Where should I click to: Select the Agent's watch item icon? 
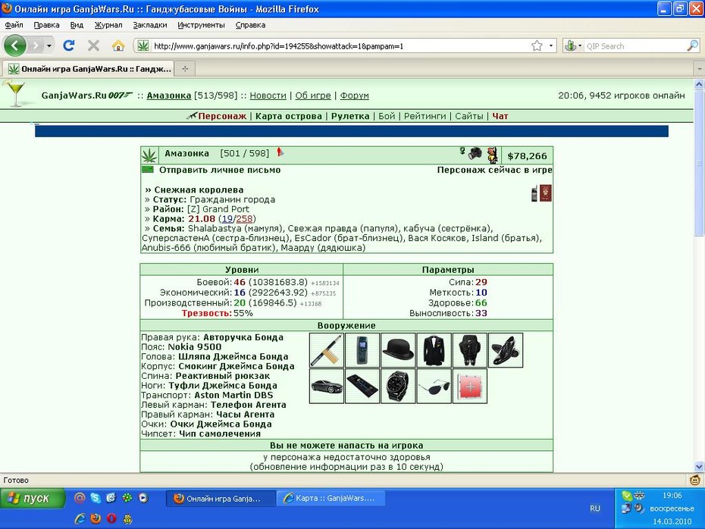(398, 386)
